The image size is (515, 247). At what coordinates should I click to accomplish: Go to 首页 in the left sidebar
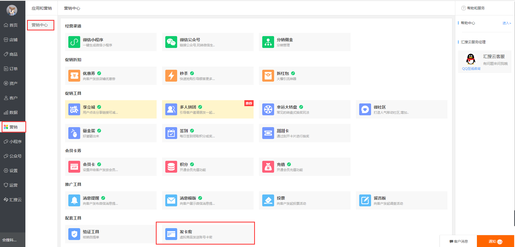[x=11, y=25]
